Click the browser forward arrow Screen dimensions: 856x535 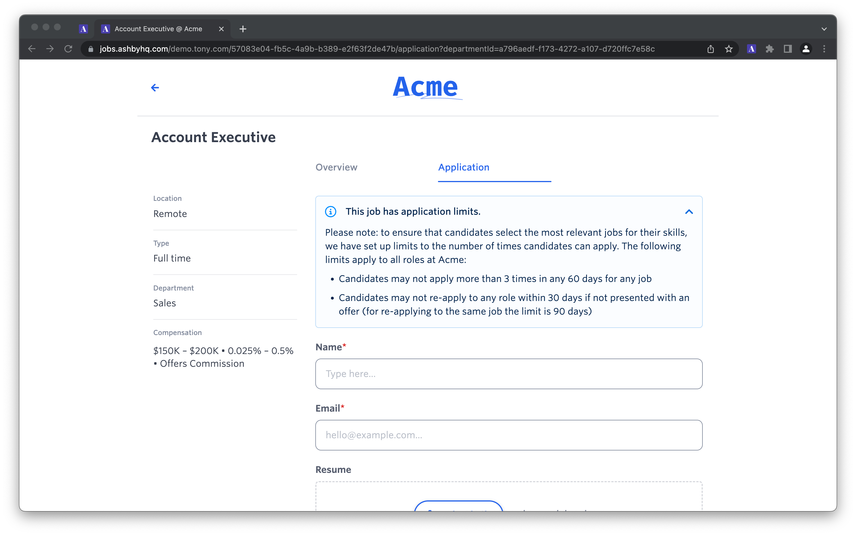tap(49, 49)
